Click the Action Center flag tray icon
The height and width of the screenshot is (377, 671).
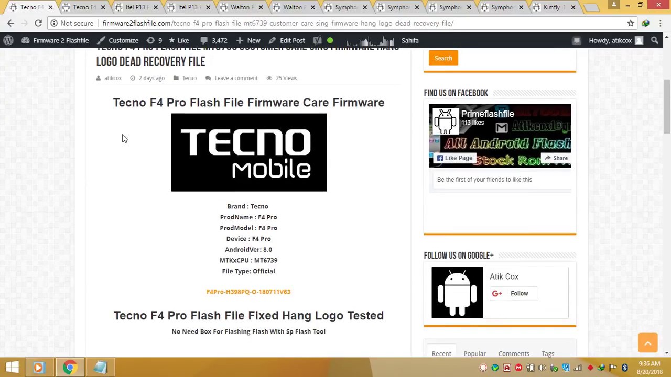(x=613, y=368)
